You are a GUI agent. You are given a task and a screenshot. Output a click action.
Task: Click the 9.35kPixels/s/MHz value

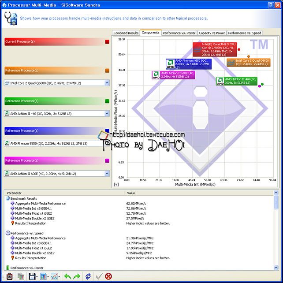(x=139, y=253)
